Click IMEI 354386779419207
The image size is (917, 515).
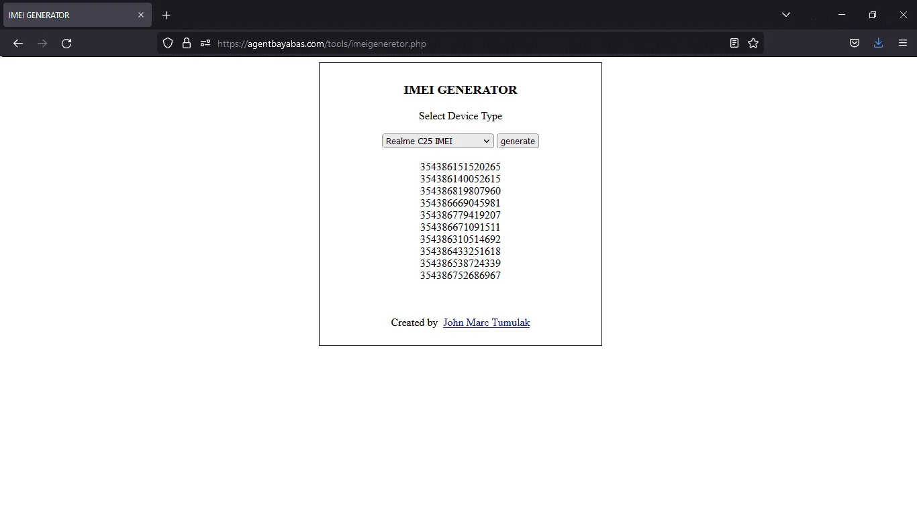pyautogui.click(x=461, y=215)
